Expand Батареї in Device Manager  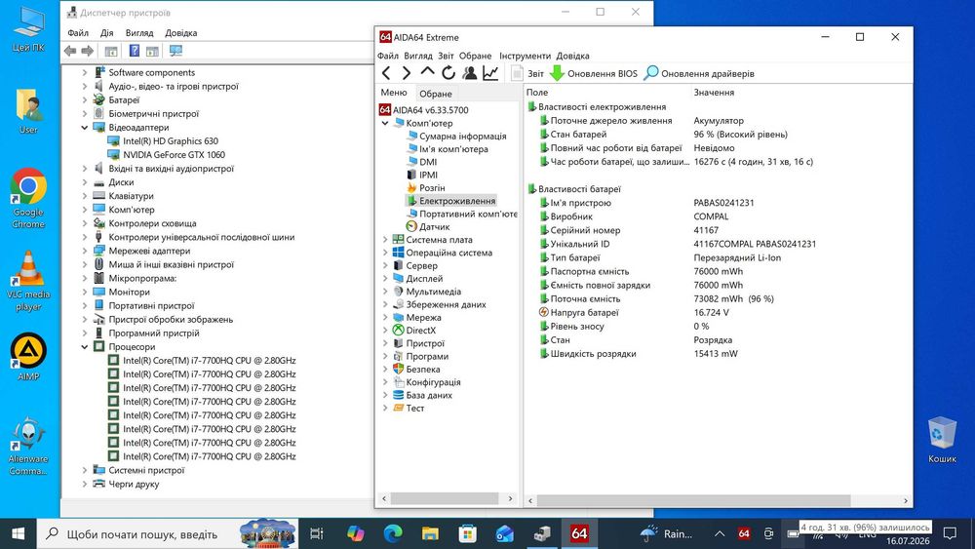85,100
